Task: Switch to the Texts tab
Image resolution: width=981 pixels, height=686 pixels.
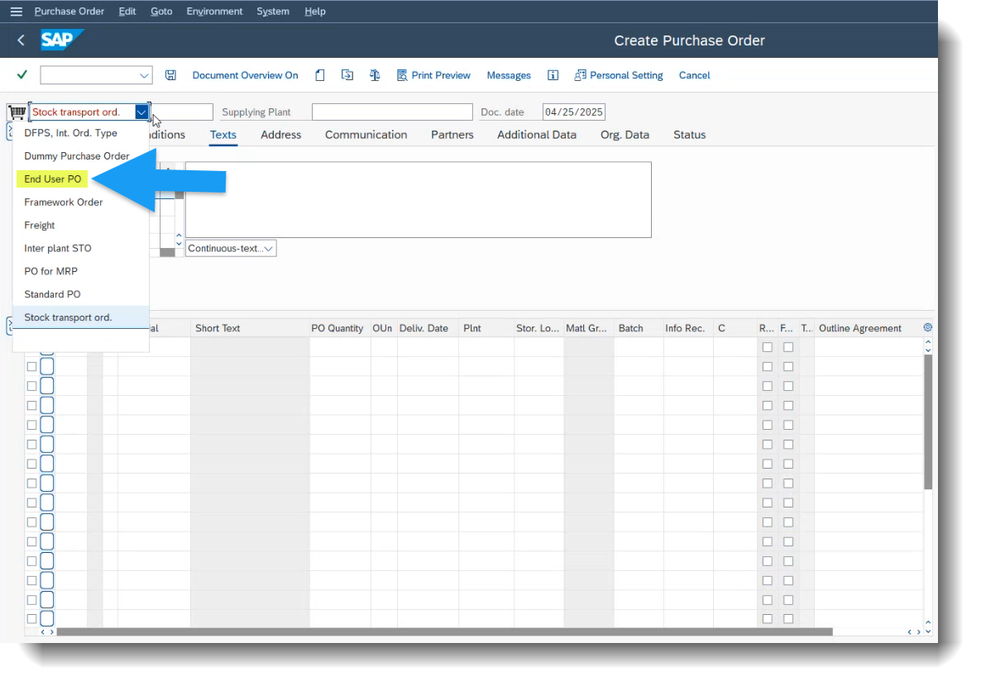Action: pyautogui.click(x=223, y=135)
